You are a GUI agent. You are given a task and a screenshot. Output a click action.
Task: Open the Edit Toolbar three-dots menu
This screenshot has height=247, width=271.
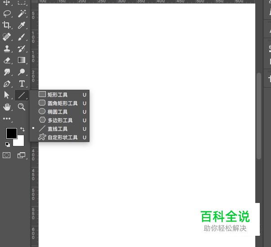(7, 119)
